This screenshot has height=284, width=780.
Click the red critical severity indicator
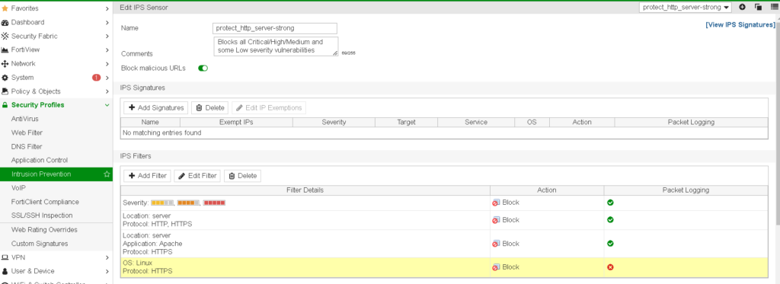click(x=214, y=203)
